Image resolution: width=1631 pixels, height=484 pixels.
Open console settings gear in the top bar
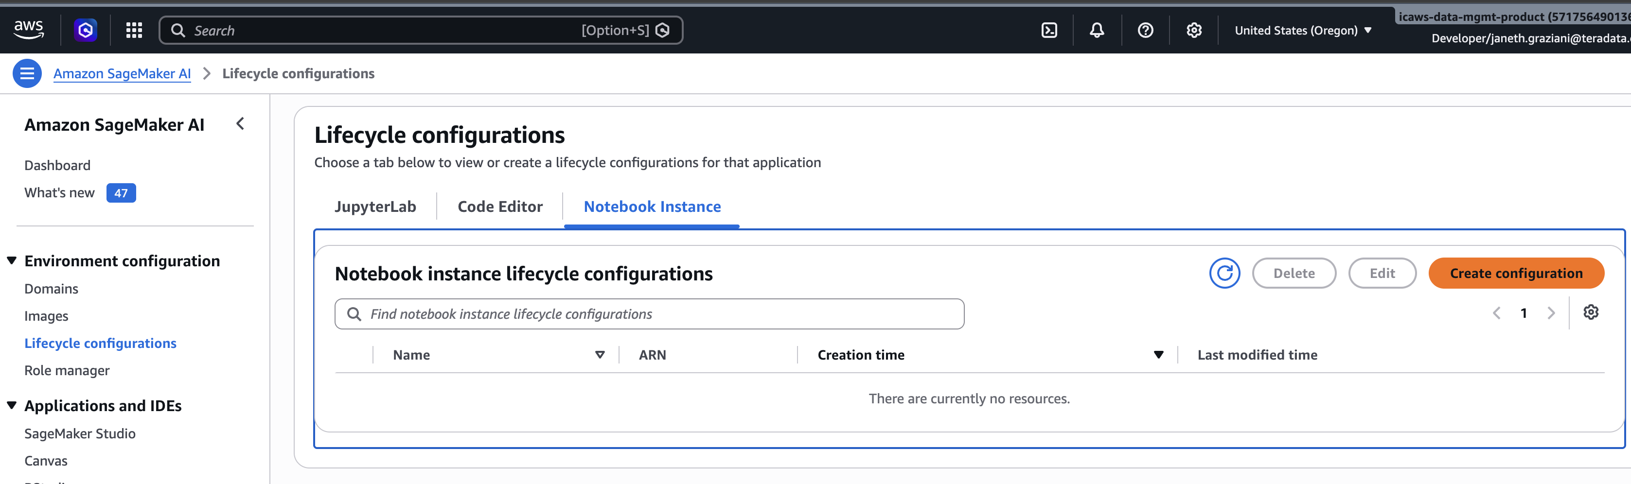[x=1193, y=30]
